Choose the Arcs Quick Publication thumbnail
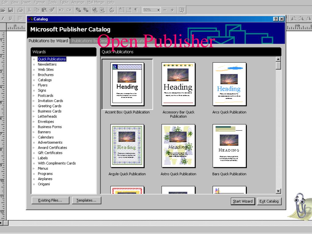 (229, 84)
